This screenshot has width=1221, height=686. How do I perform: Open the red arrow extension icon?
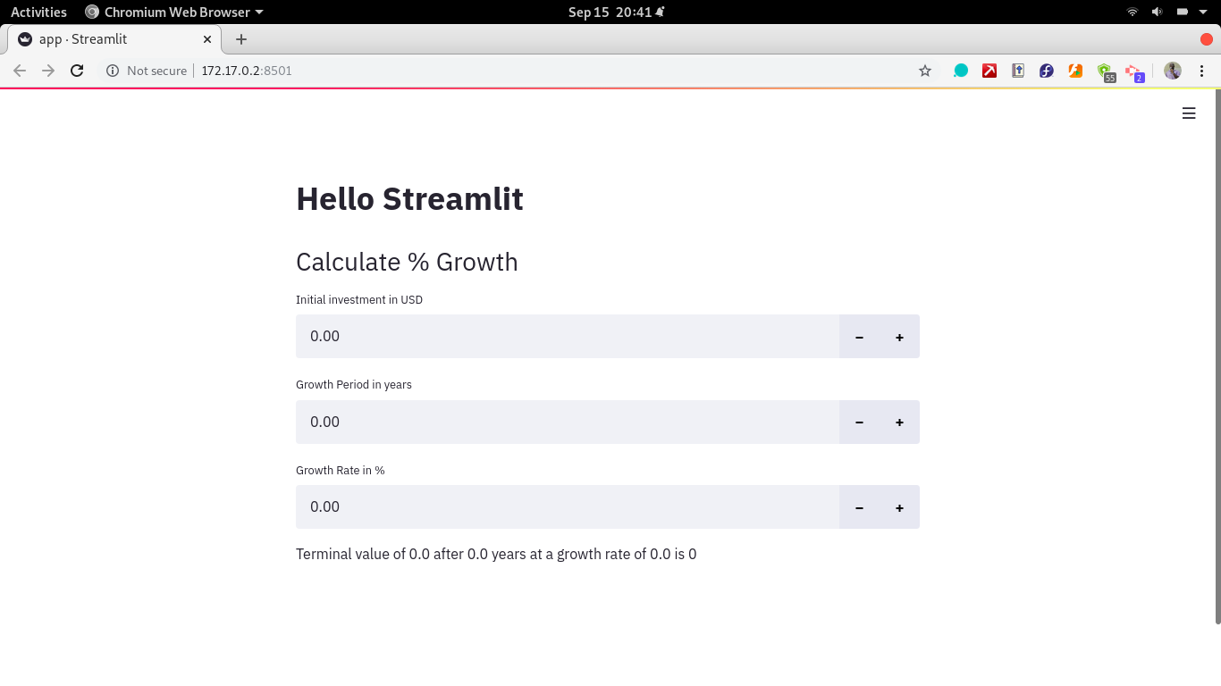click(989, 71)
